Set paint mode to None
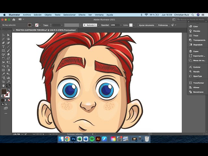 [x=9, y=100]
